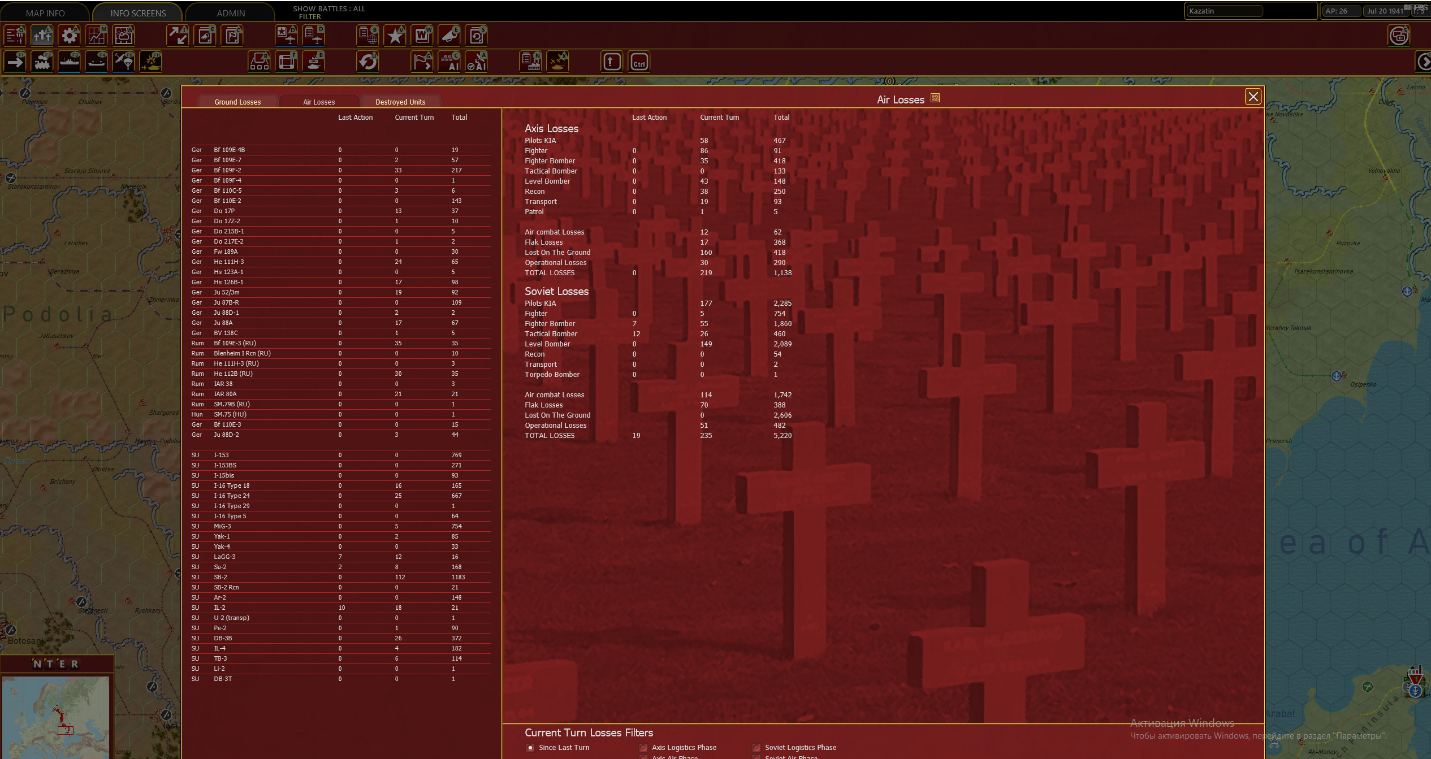Select Axis Logistics Phase filter
This screenshot has height=759, width=1431.
[x=643, y=748]
